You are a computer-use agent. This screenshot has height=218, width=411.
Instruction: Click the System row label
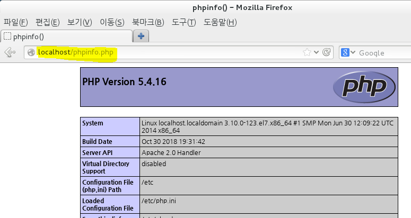92,123
